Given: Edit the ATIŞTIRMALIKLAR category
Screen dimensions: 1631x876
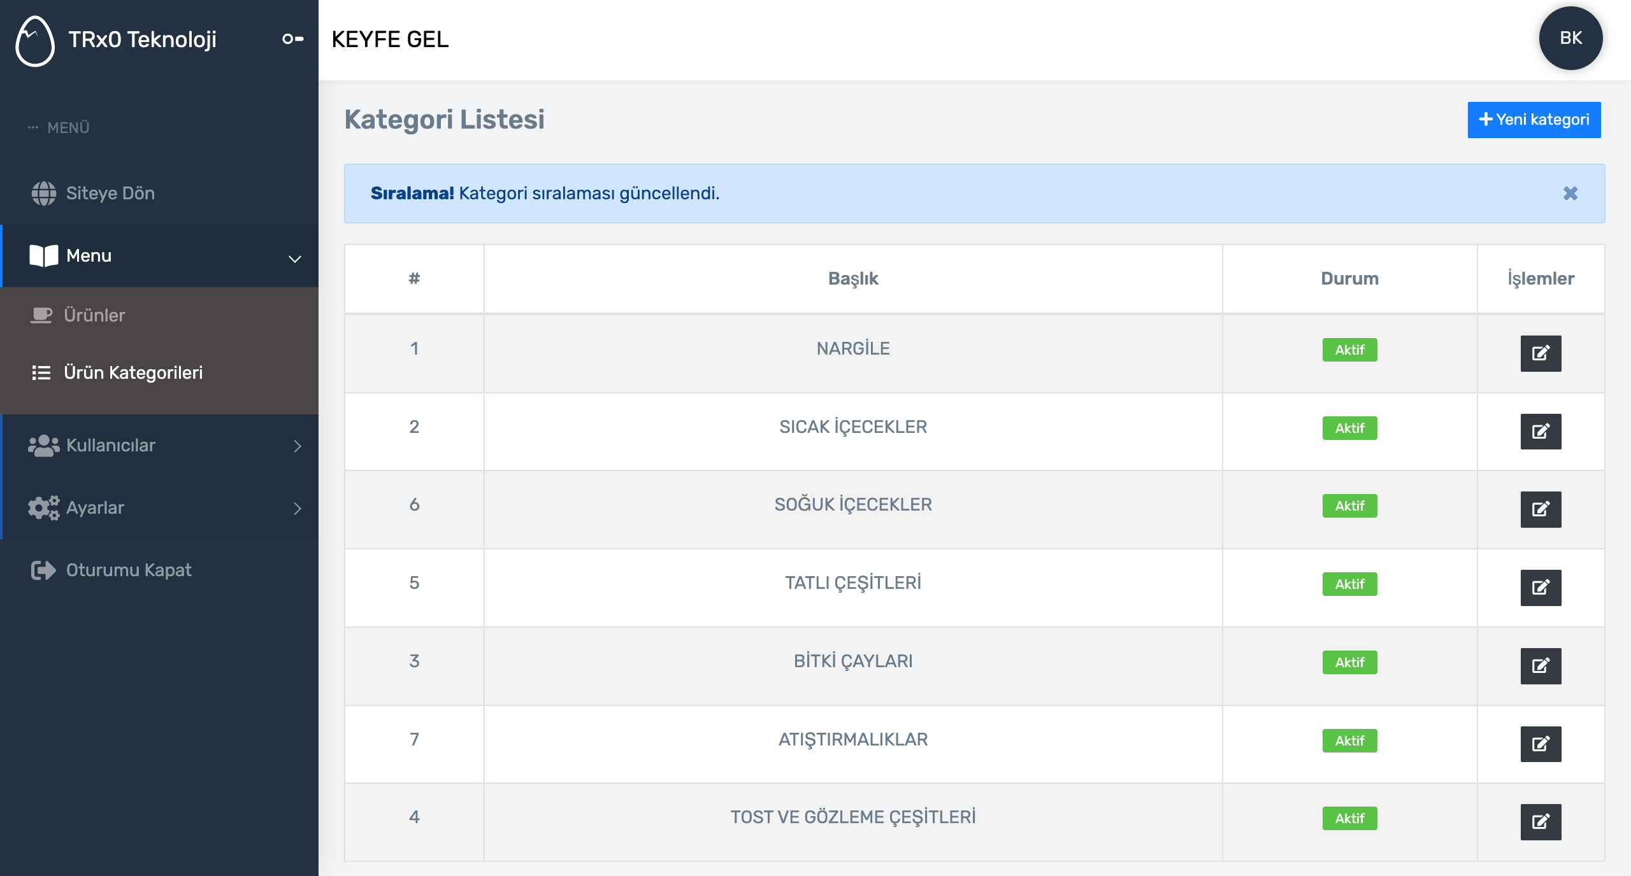Looking at the screenshot, I should click(1541, 744).
